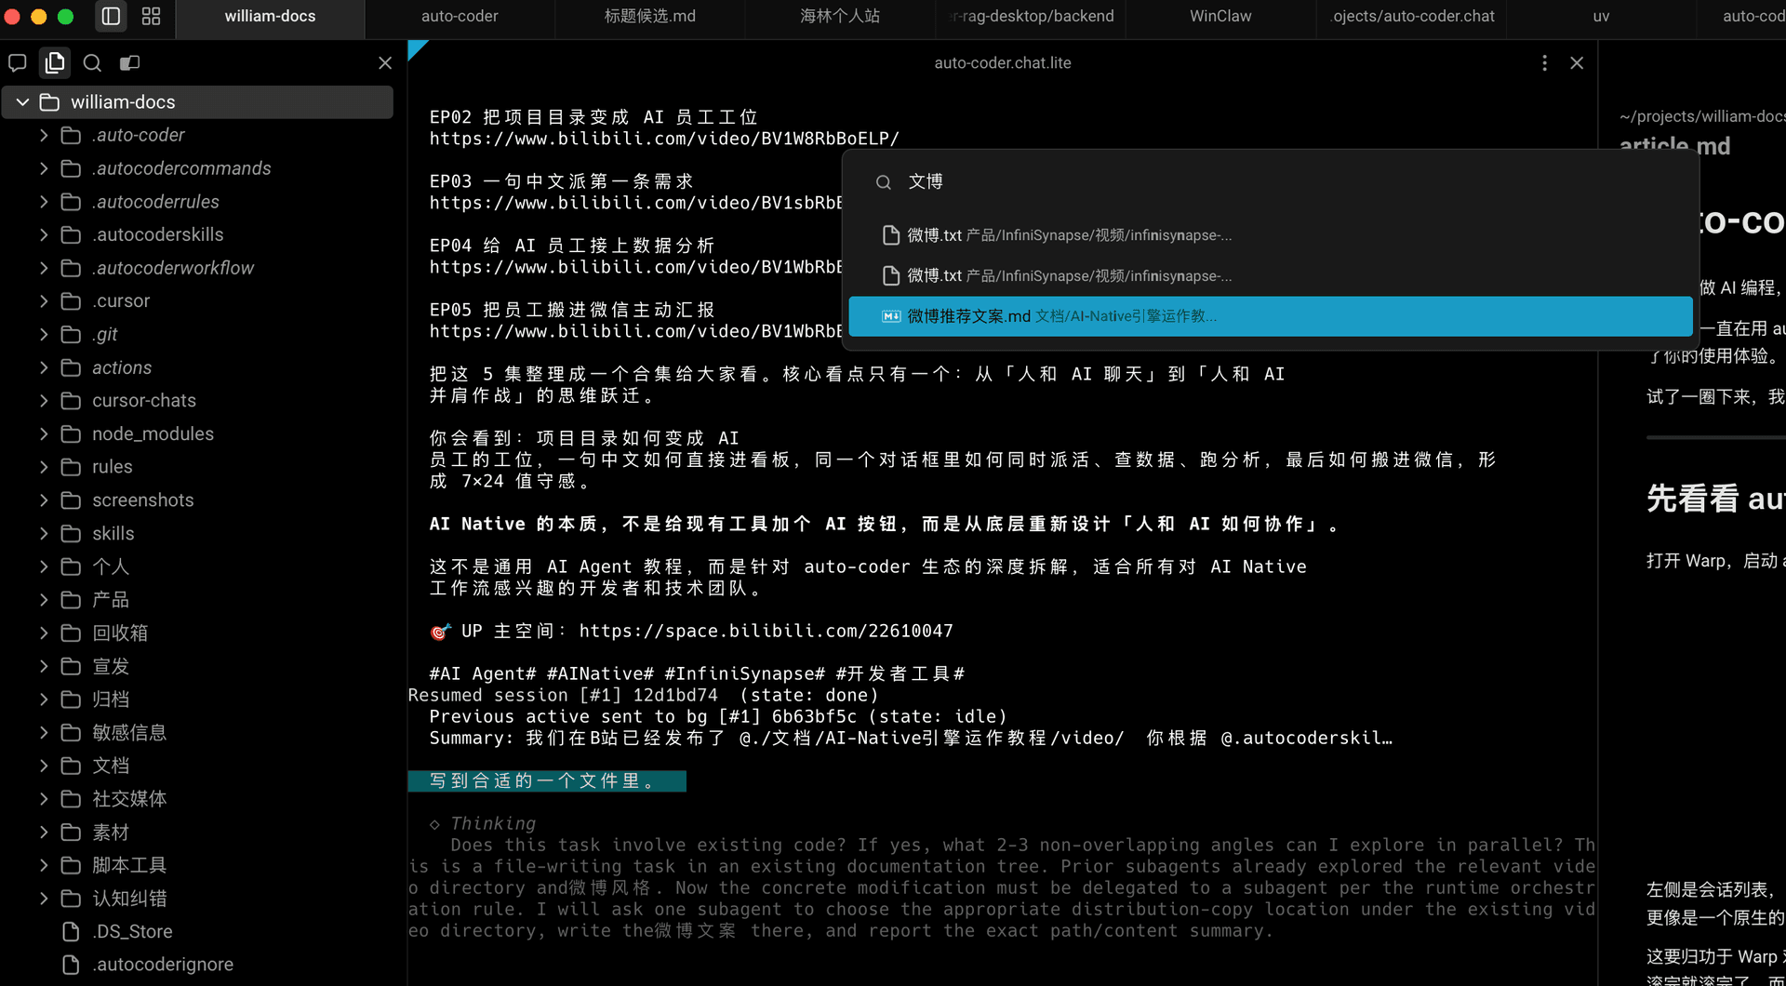The image size is (1786, 986).
Task: Open the three-dot menu of auto-coder.chat.lite
Action: pyautogui.click(x=1544, y=62)
